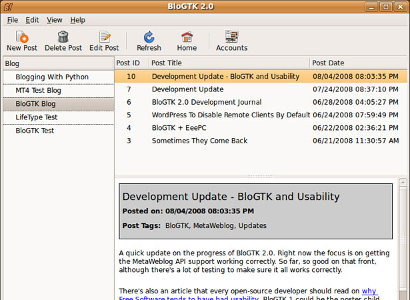Open the Accounts icon
The height and width of the screenshot is (300, 410).
point(232,37)
